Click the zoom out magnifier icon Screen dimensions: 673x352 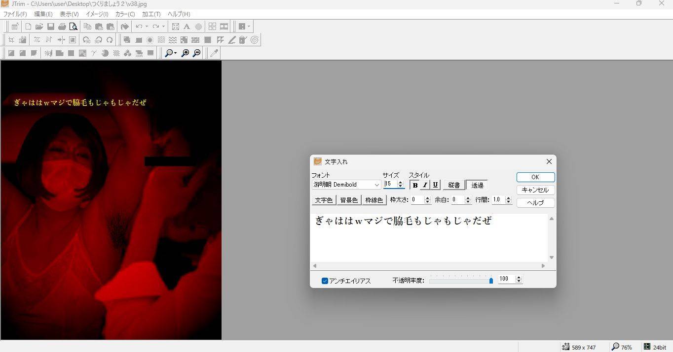point(197,53)
